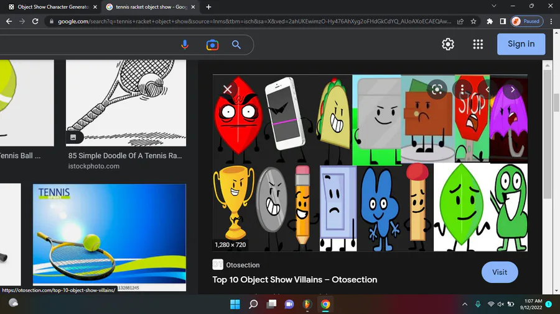Go back to the previous page
The width and height of the screenshot is (560, 314).
click(9, 21)
